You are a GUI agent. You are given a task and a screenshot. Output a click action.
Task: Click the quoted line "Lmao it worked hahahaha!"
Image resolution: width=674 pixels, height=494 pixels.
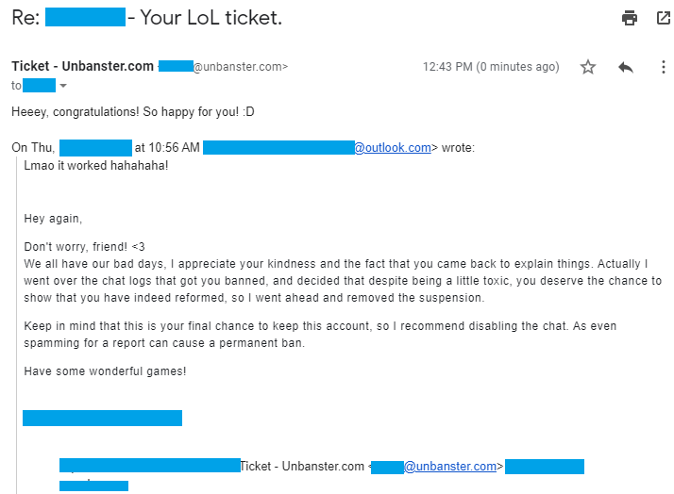click(x=96, y=166)
